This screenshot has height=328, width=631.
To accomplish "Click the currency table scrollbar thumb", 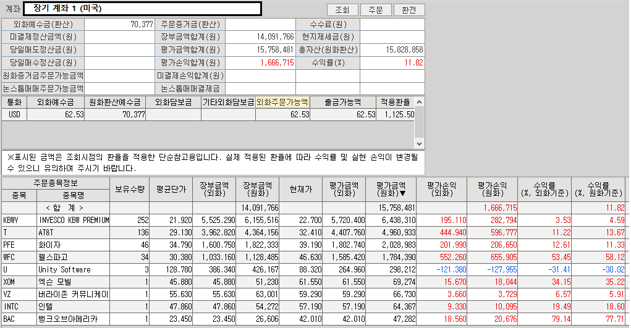I will click(x=419, y=122).
